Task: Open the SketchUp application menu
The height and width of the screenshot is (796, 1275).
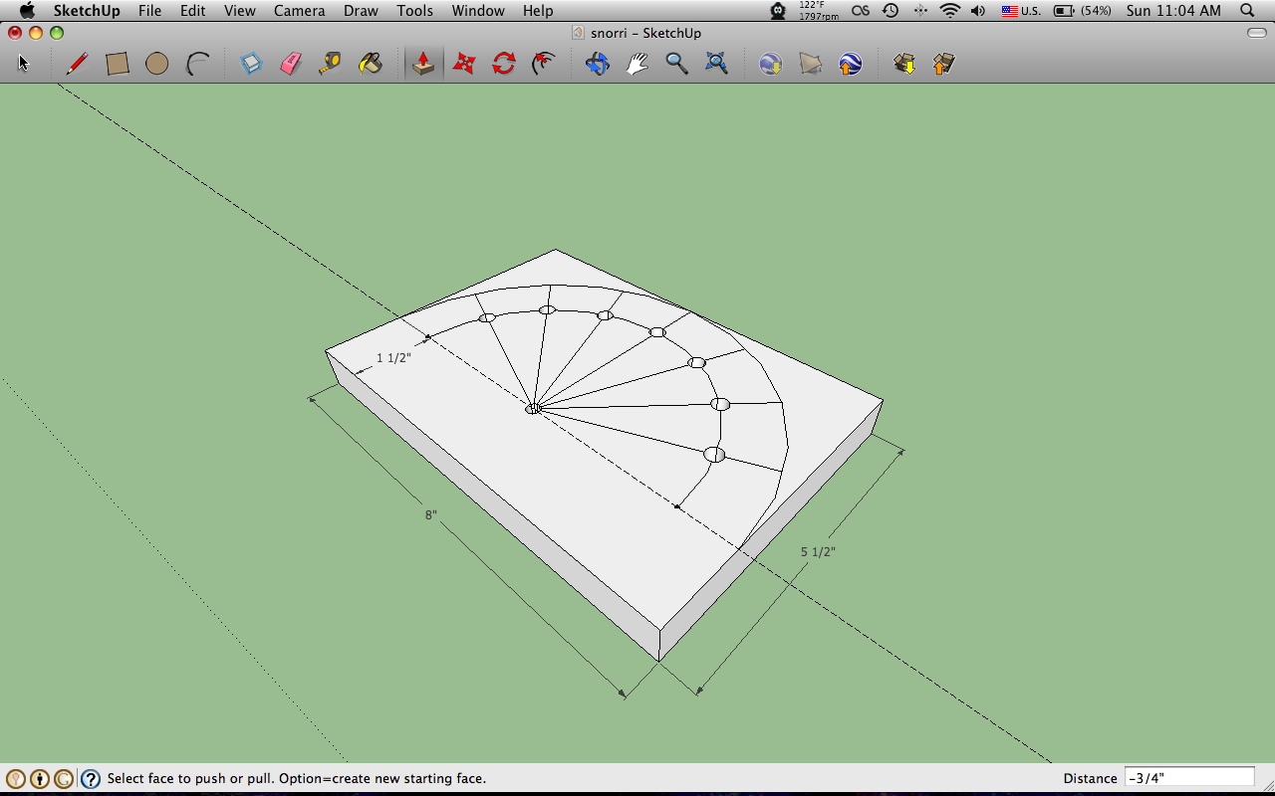Action: [x=87, y=11]
